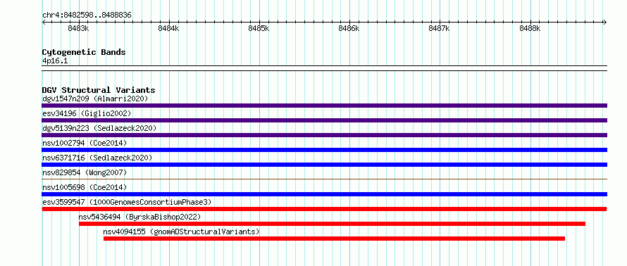Click the right arrow end of ruler
The height and width of the screenshot is (266, 627).
click(x=604, y=23)
